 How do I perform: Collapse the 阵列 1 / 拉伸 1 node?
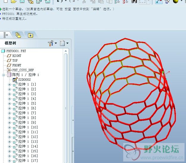coord(4,75)
